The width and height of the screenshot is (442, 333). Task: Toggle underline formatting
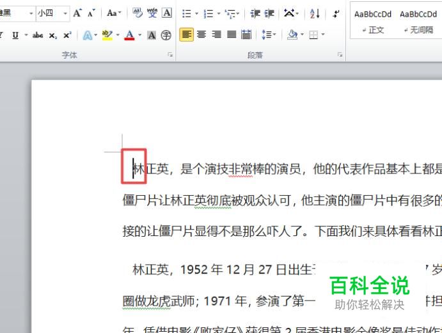coord(15,36)
